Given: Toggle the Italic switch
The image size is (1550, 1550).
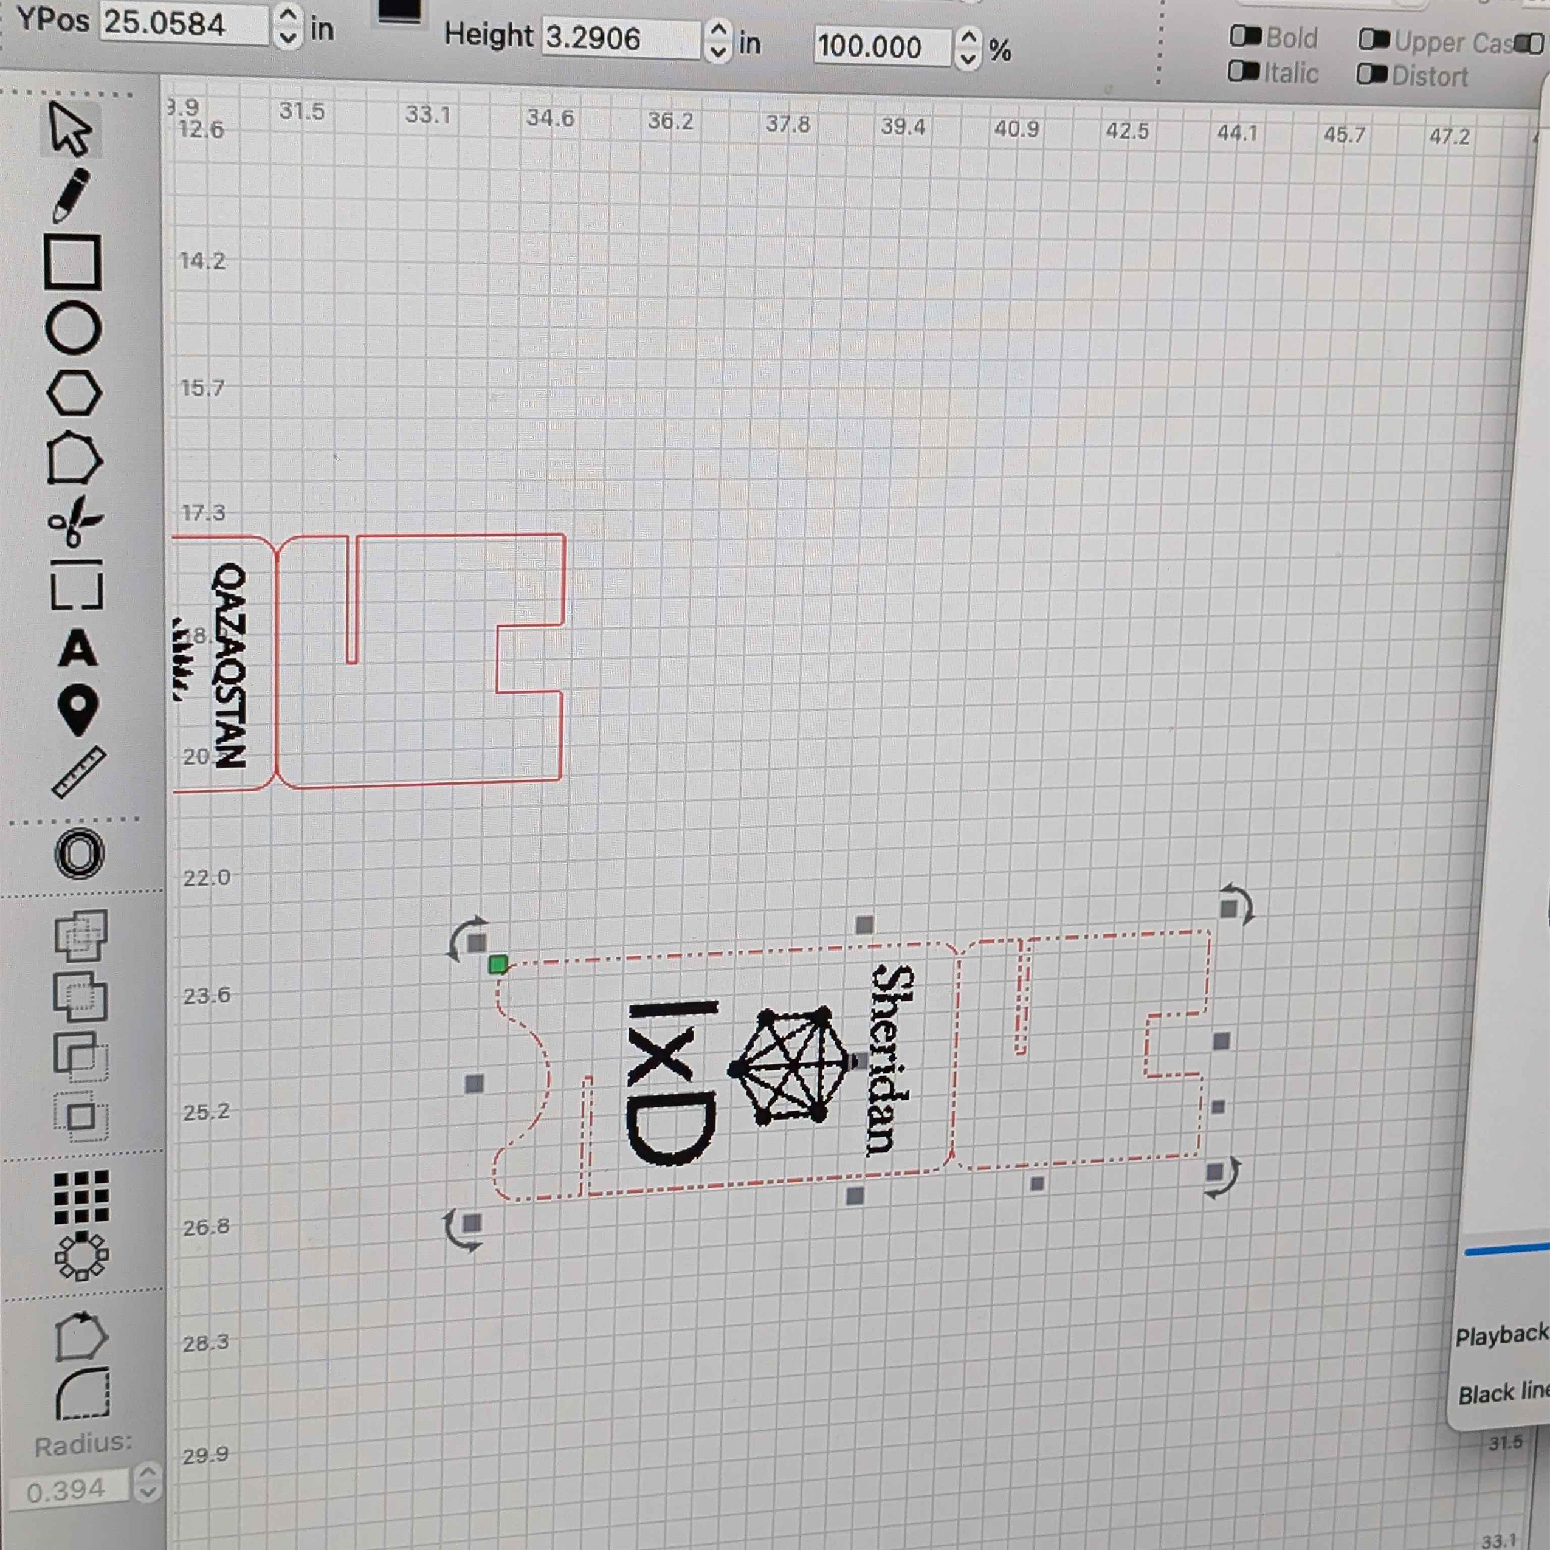Looking at the screenshot, I should pos(1244,72).
